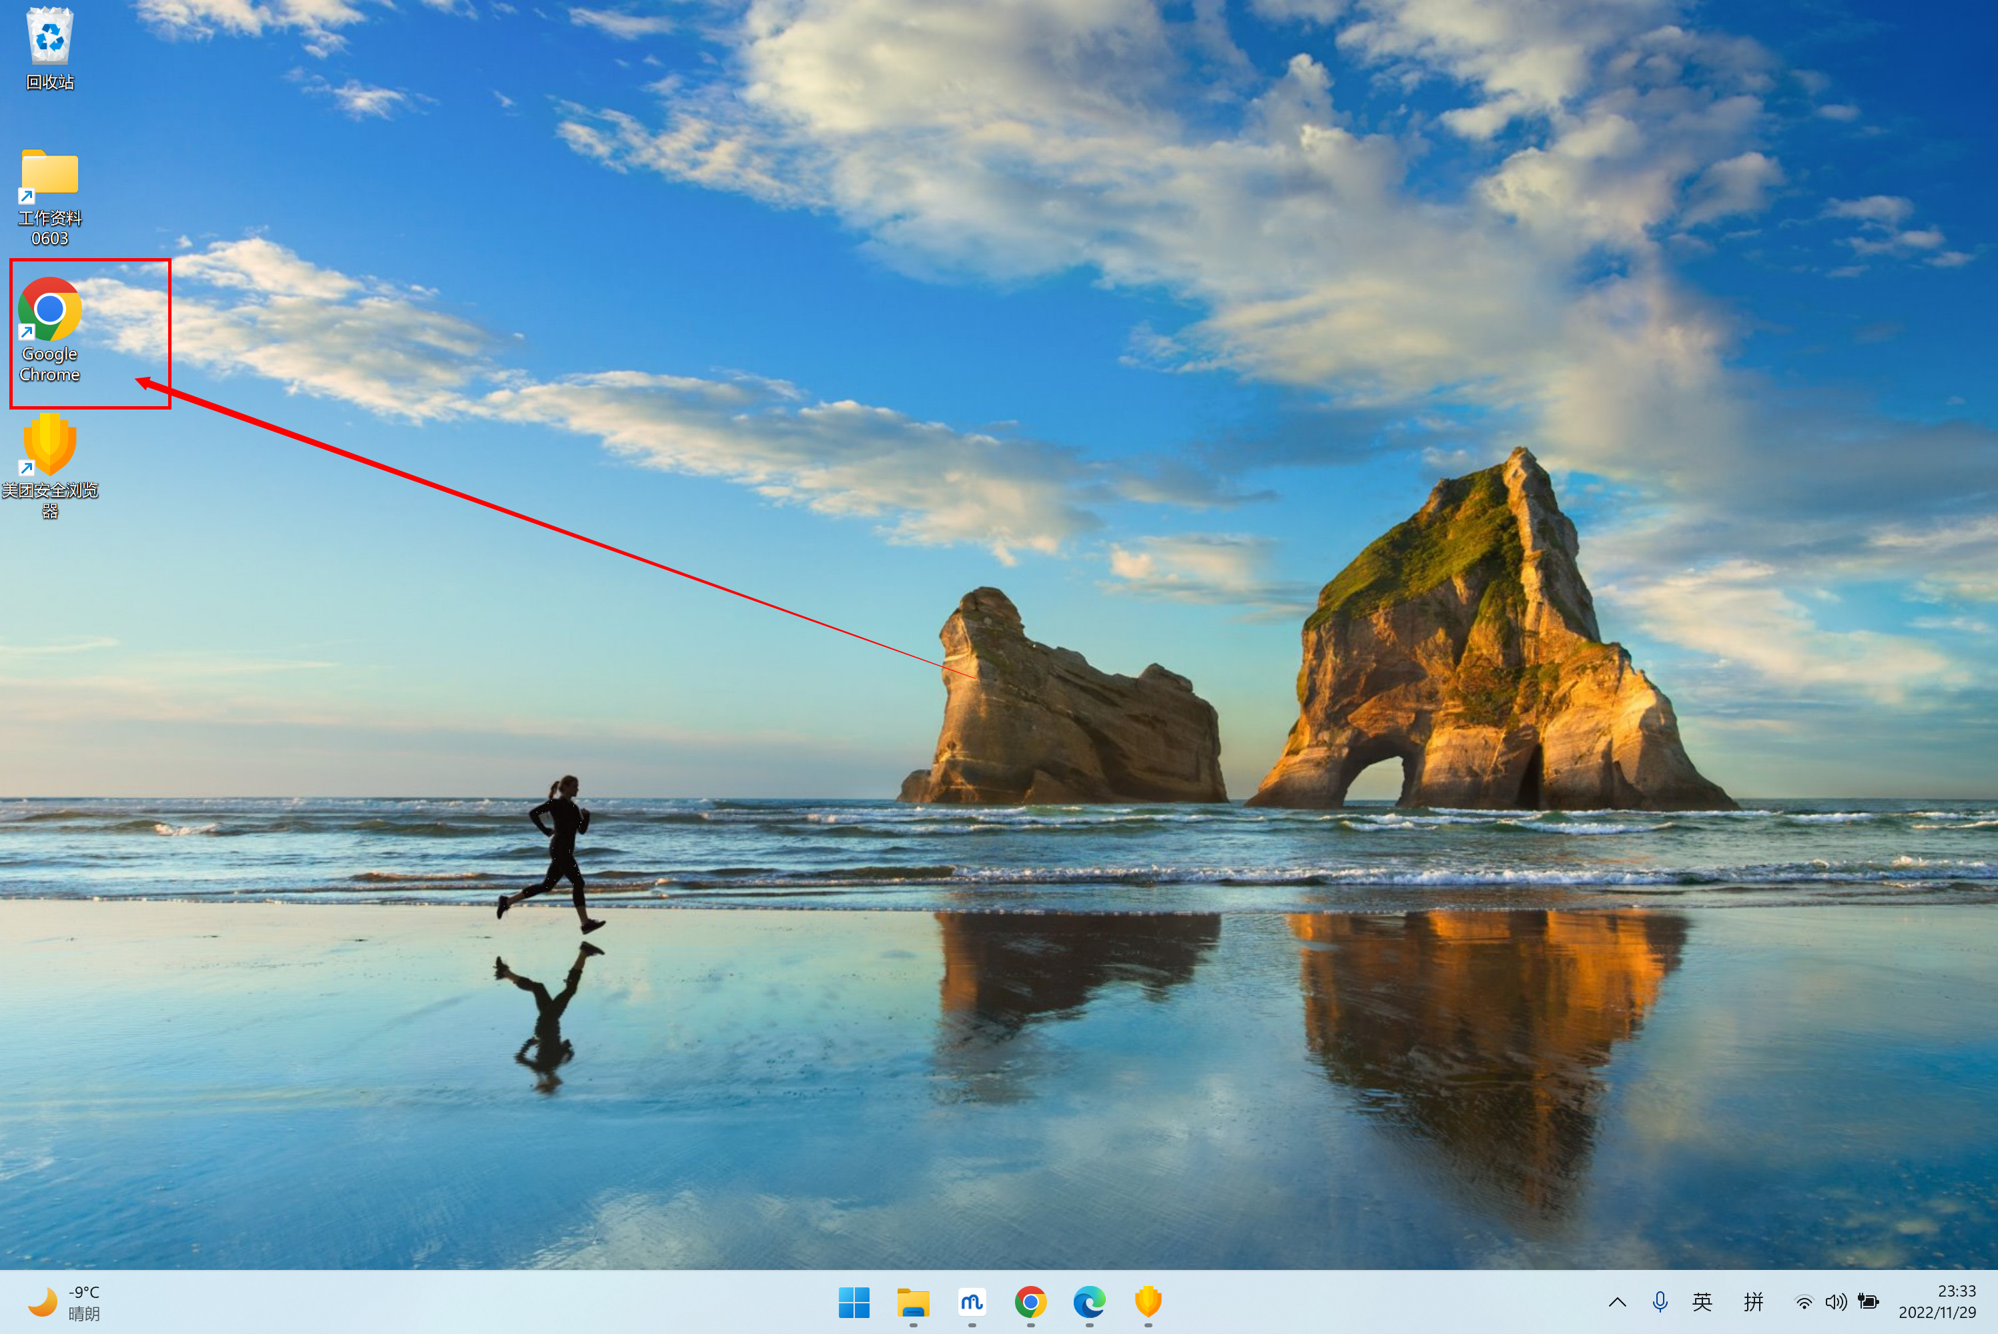This screenshot has width=1998, height=1334.
Task: Toggle the 拼 pinyin input mode
Action: (x=1753, y=1302)
